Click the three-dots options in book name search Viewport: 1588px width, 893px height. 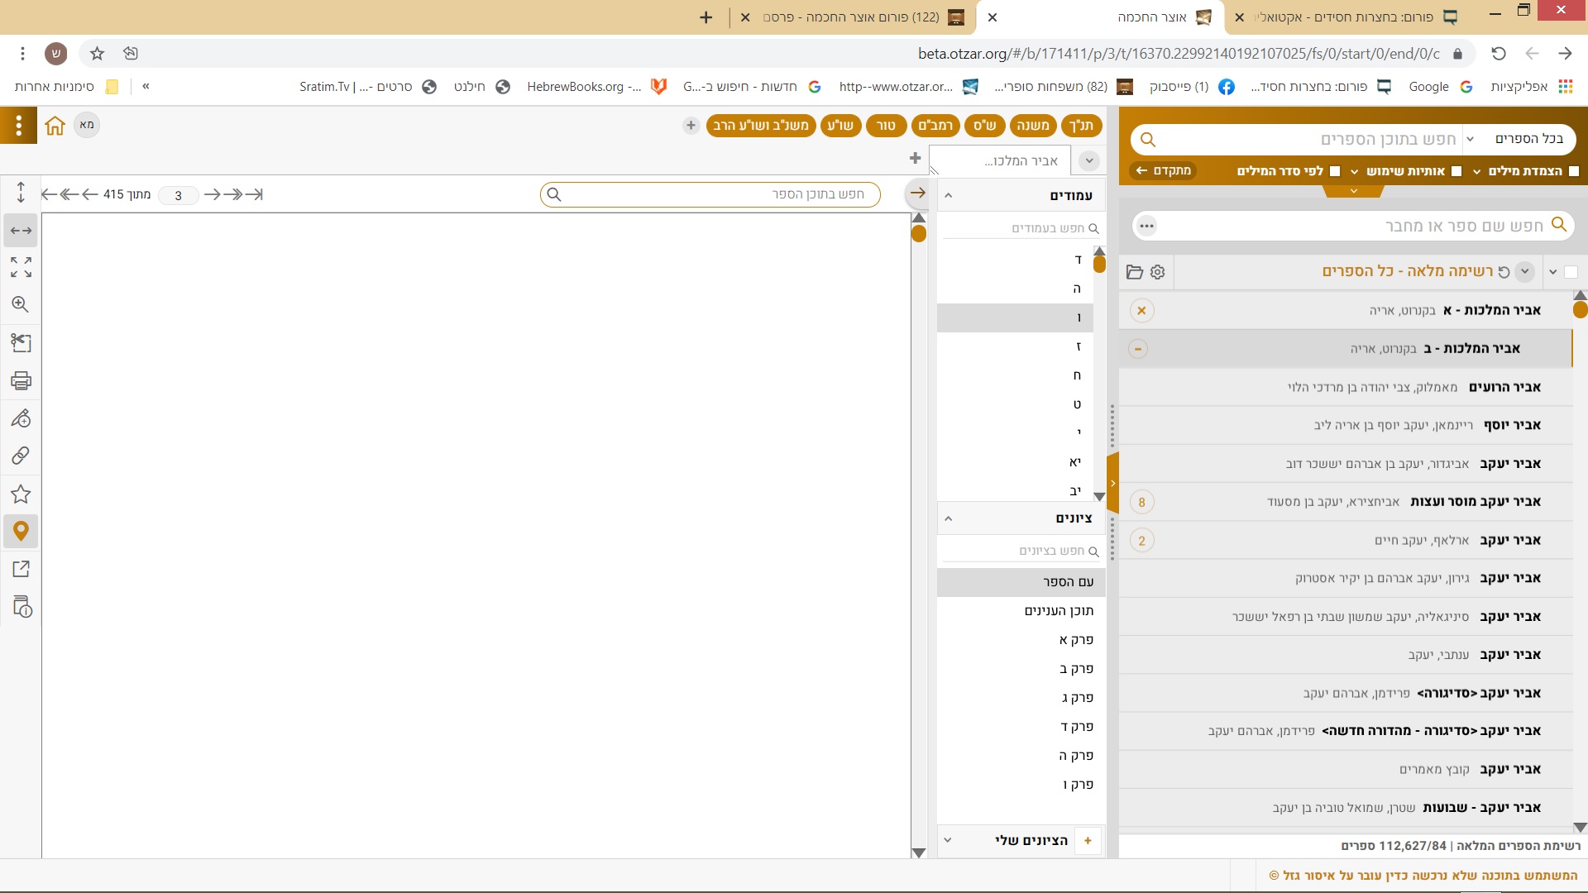tap(1146, 226)
